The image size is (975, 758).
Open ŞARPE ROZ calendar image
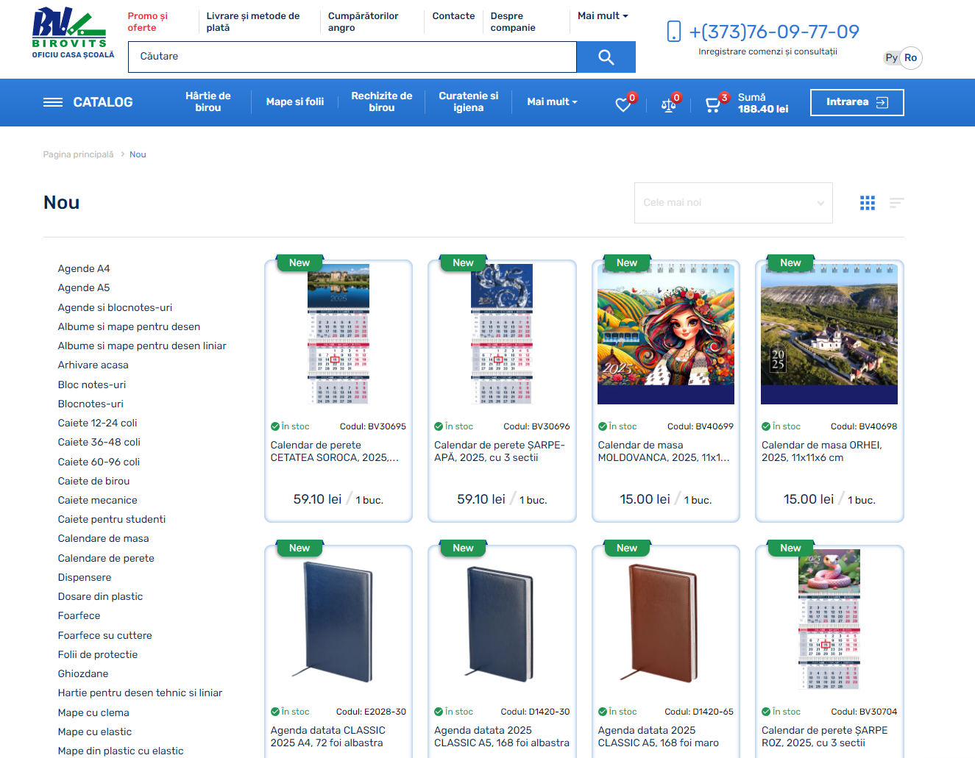829,620
